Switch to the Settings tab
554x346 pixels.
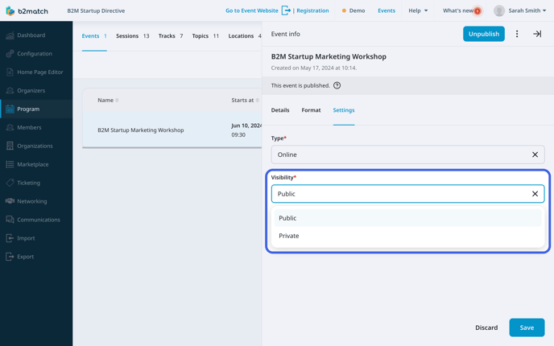coord(344,110)
